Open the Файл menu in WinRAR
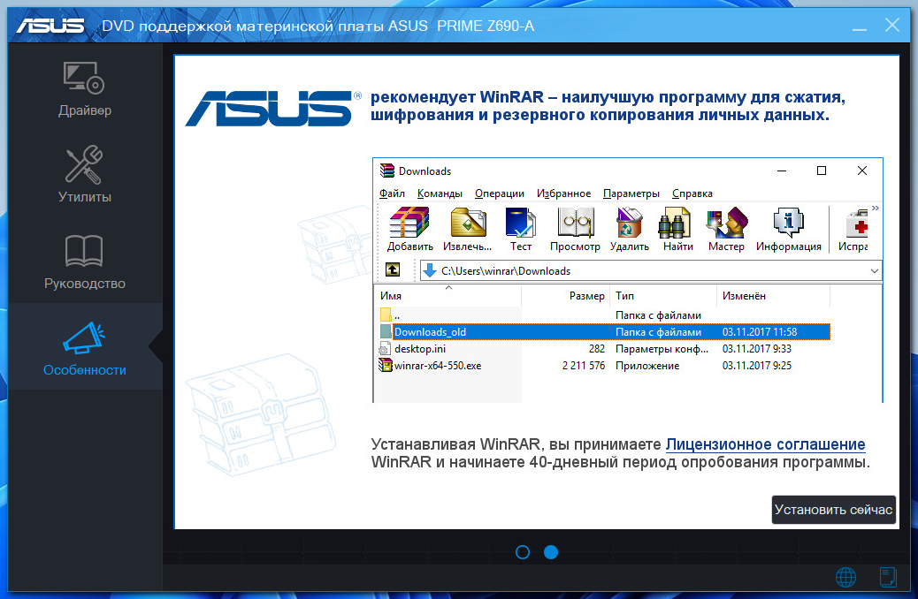 pyautogui.click(x=392, y=193)
